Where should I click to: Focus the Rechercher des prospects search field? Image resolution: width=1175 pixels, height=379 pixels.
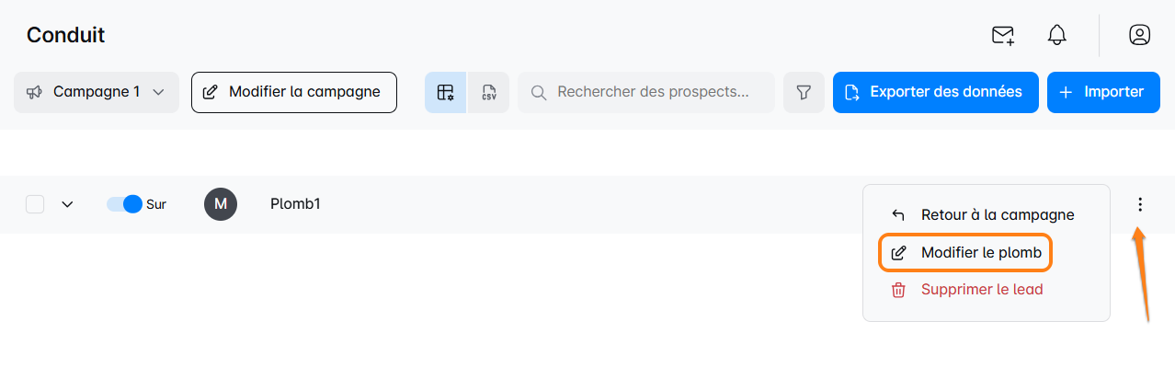coord(646,92)
